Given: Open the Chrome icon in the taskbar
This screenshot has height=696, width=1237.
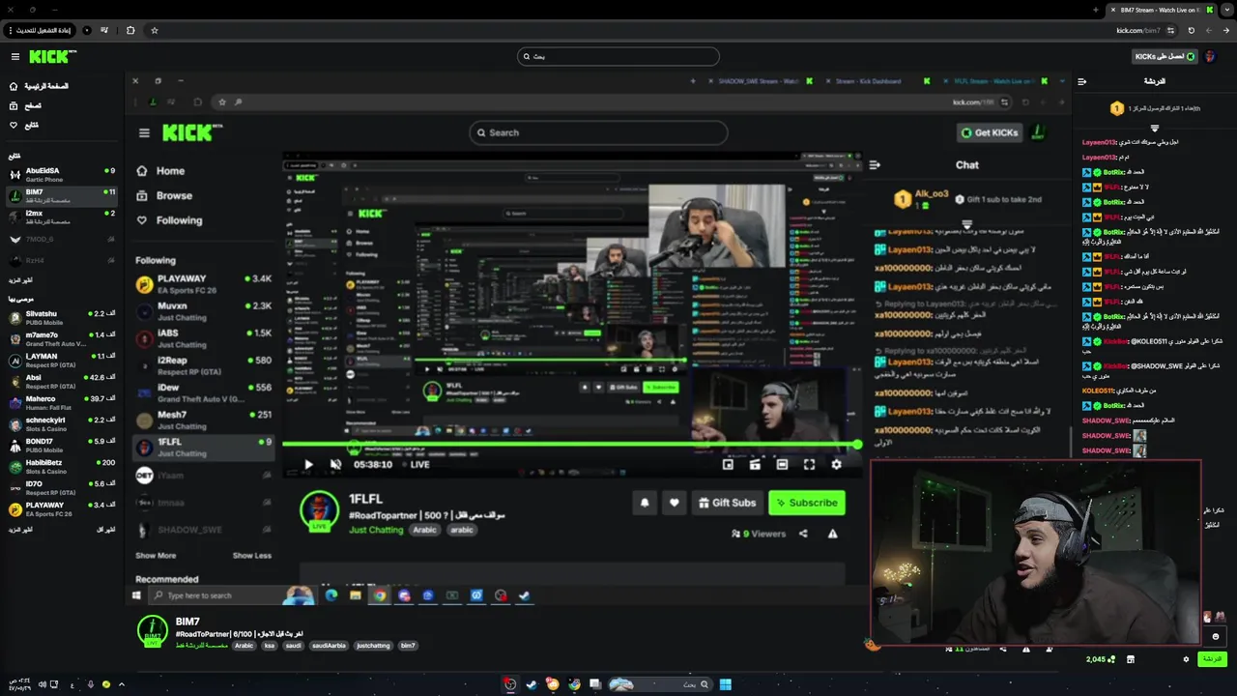Looking at the screenshot, I should click(575, 684).
